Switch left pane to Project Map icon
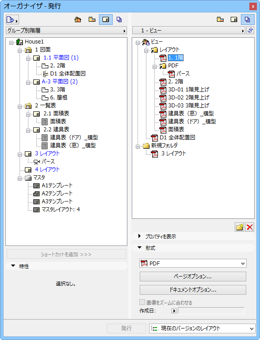 click(x=78, y=20)
